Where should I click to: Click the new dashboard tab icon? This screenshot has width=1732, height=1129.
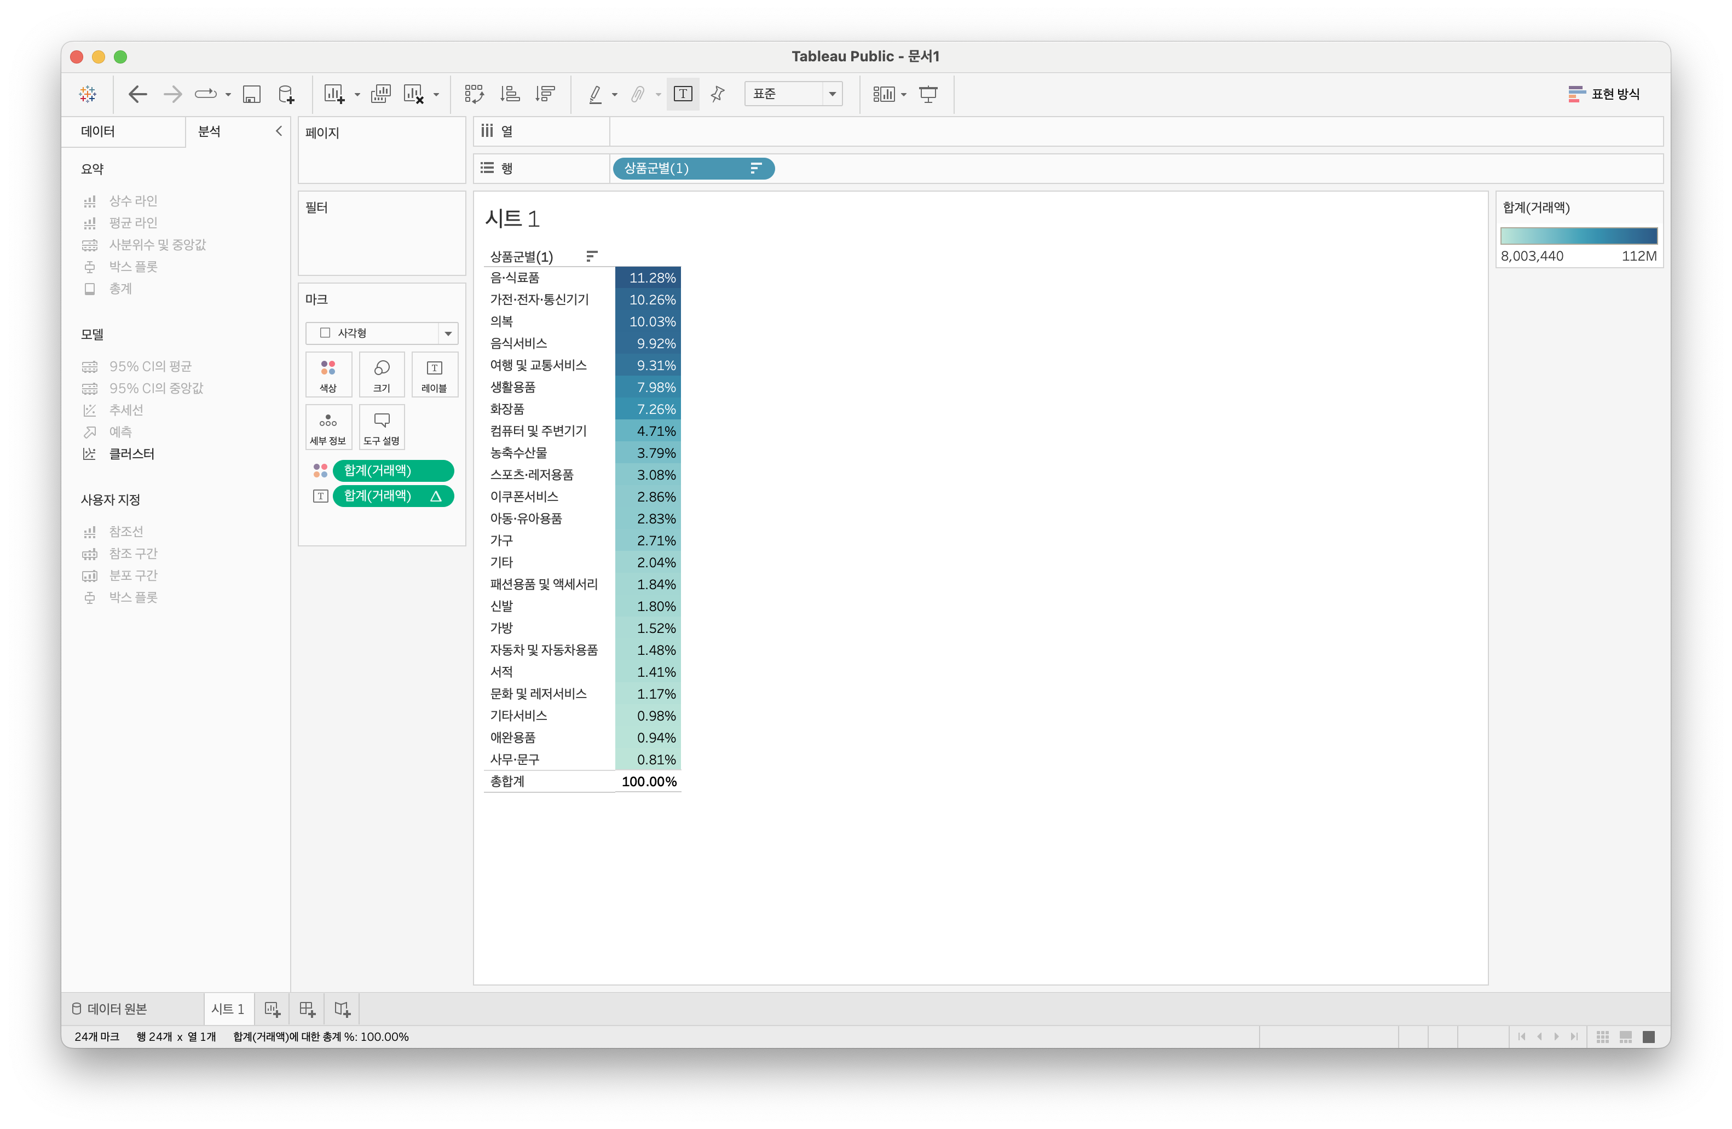[307, 1009]
